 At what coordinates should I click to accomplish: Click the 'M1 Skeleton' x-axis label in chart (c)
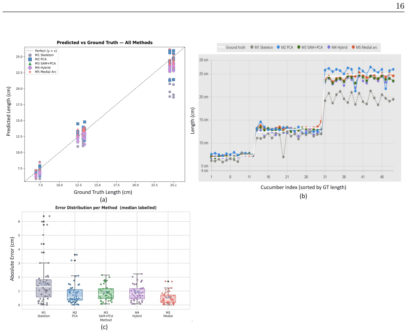coord(44,314)
